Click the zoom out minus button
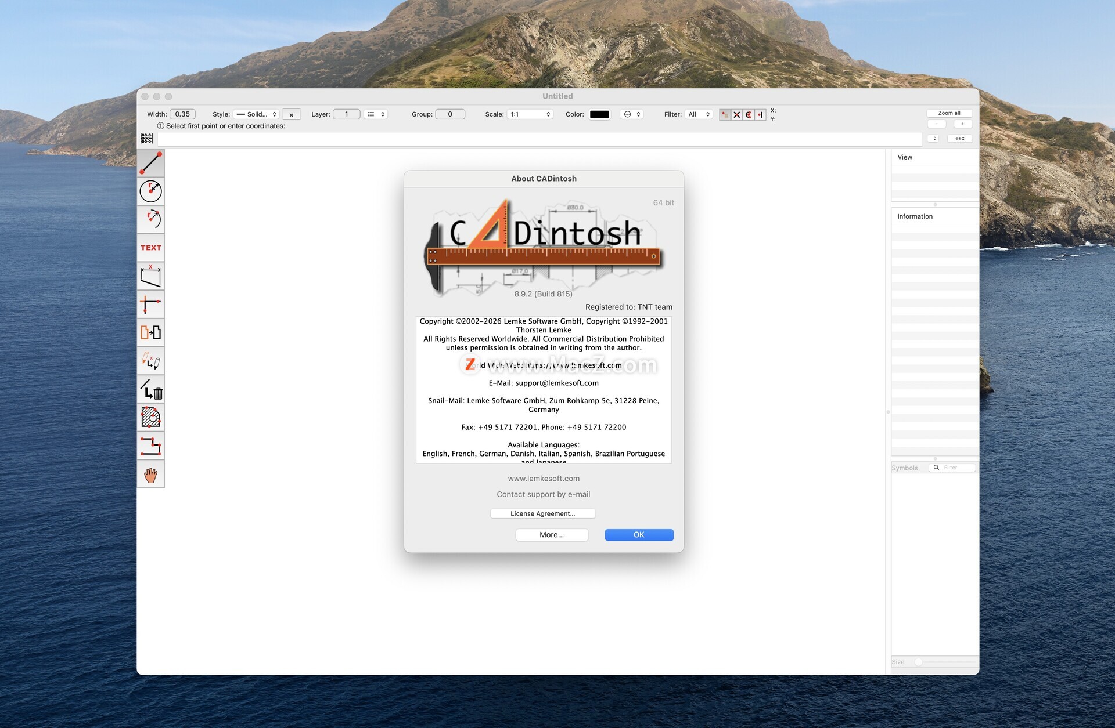Screen dimensions: 1115x728 pos(936,124)
